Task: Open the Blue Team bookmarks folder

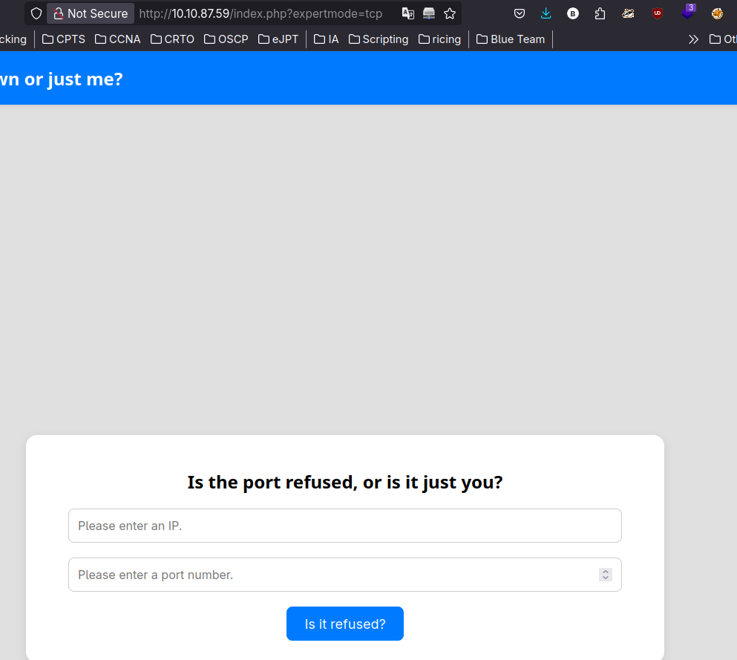Action: click(x=511, y=39)
